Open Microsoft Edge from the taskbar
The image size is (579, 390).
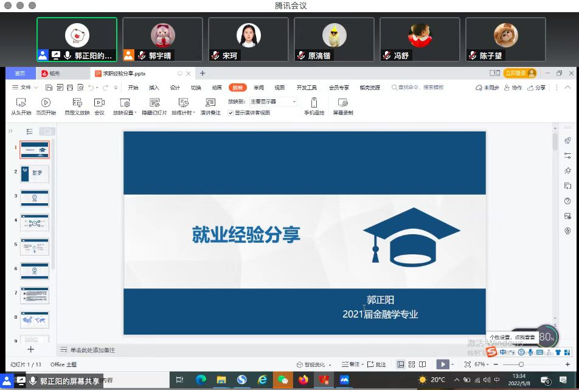point(200,380)
